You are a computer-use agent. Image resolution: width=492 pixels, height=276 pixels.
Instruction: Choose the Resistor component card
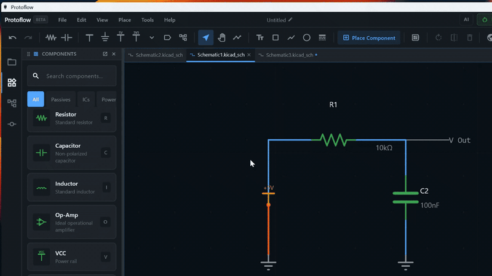coord(72,119)
